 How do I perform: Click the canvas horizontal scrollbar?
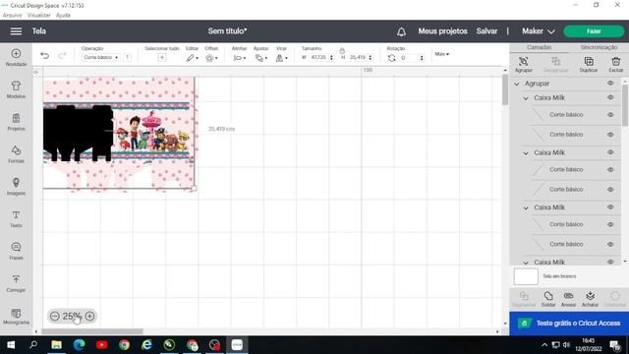(92, 331)
